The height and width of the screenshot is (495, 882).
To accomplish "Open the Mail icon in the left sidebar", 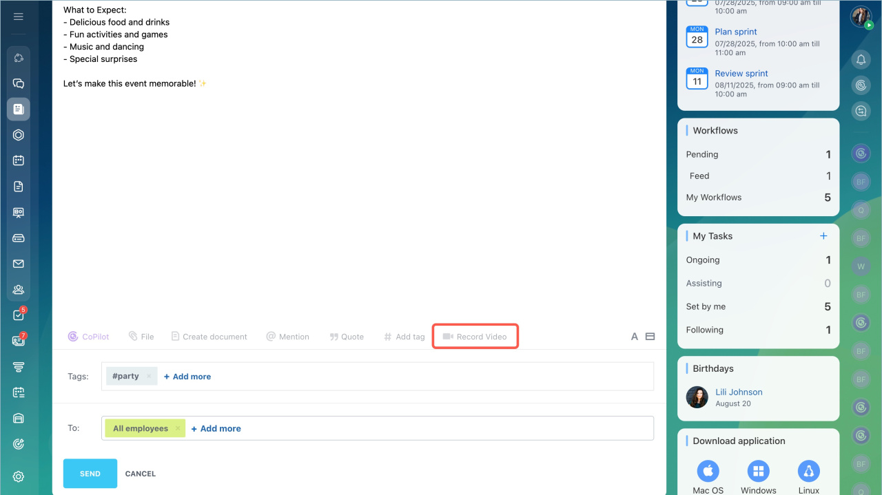I will pyautogui.click(x=19, y=264).
